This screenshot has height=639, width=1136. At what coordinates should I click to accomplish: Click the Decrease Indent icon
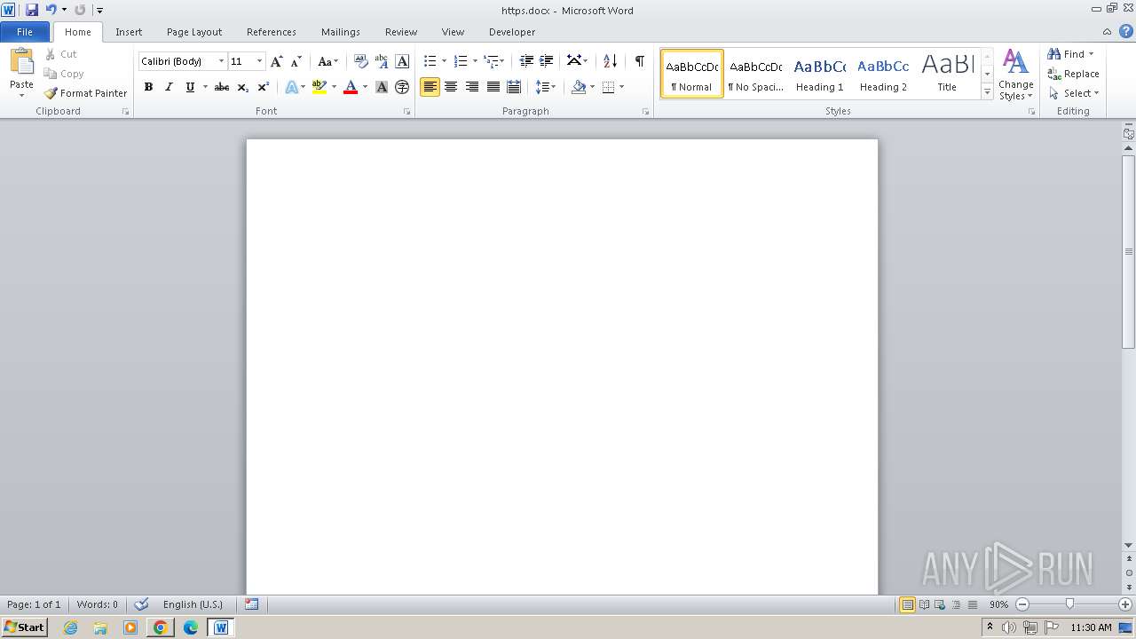526,61
